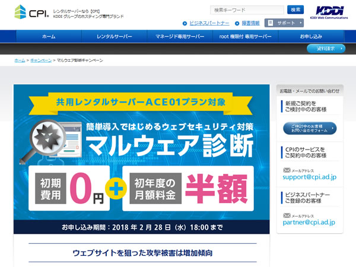Click the envelope icon above partner@cpi.ad.jp
356x267 pixels.
pos(287,215)
